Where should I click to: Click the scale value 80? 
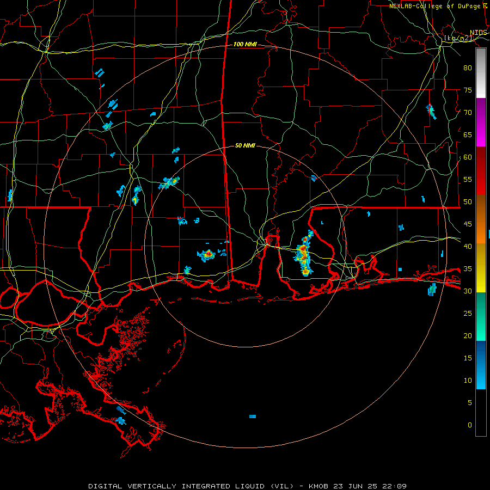(x=468, y=68)
